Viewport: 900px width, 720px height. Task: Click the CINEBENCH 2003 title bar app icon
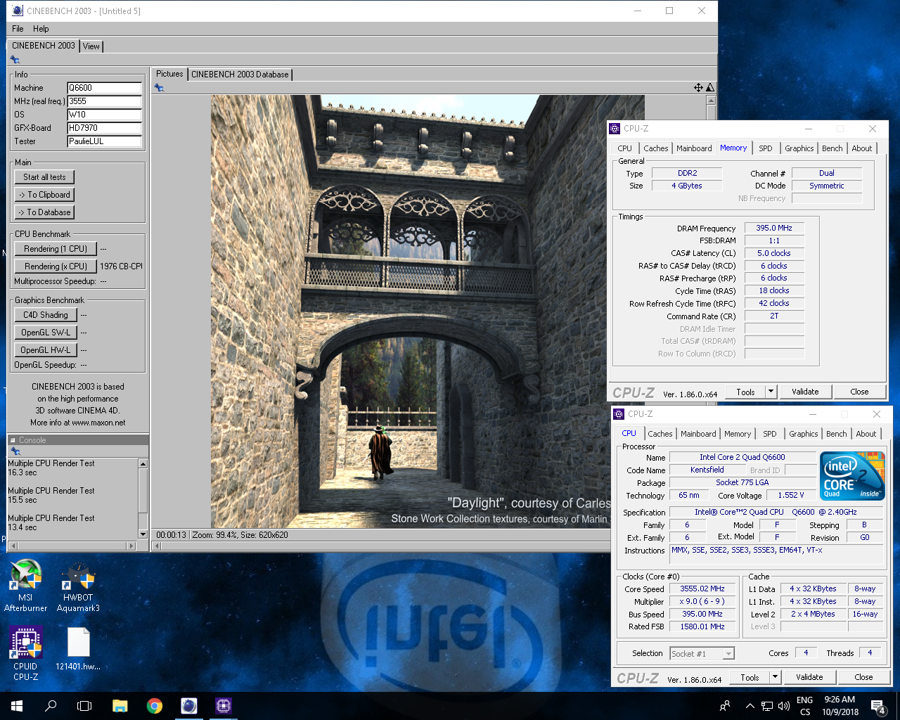click(18, 11)
